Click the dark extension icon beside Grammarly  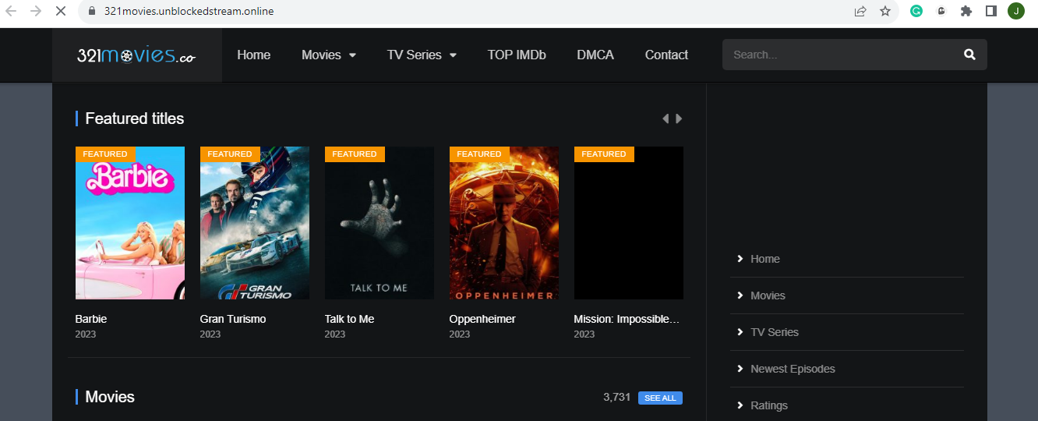click(x=941, y=11)
